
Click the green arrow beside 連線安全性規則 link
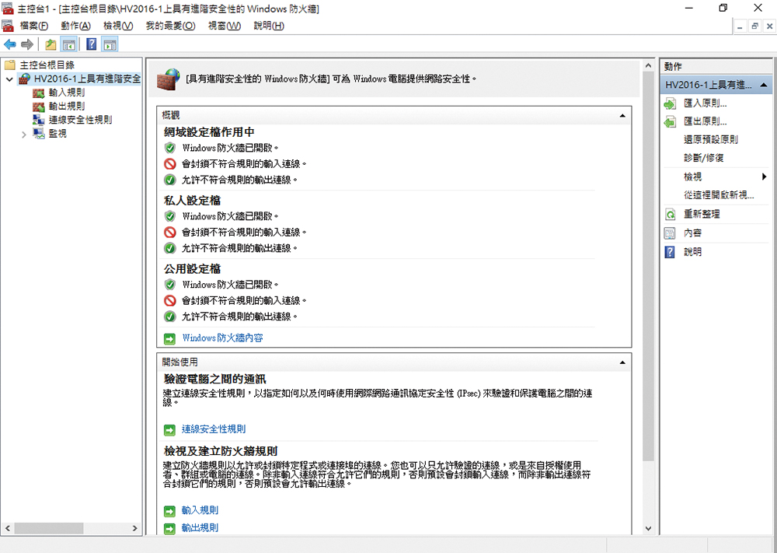click(x=170, y=430)
